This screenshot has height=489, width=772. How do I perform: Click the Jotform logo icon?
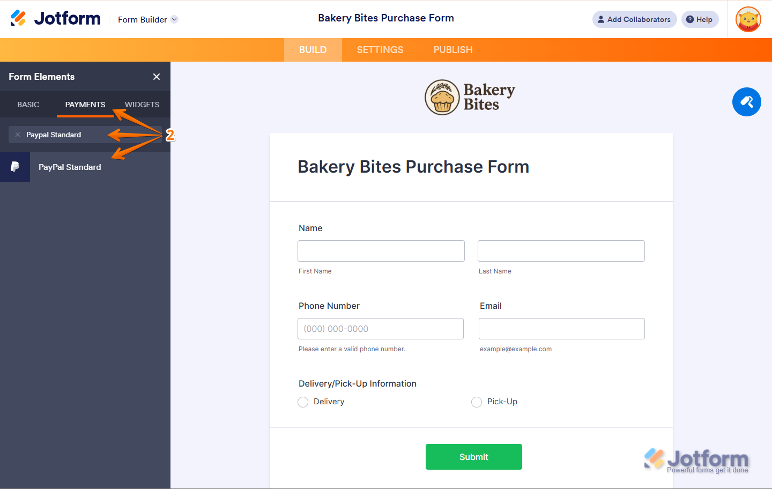coord(18,18)
